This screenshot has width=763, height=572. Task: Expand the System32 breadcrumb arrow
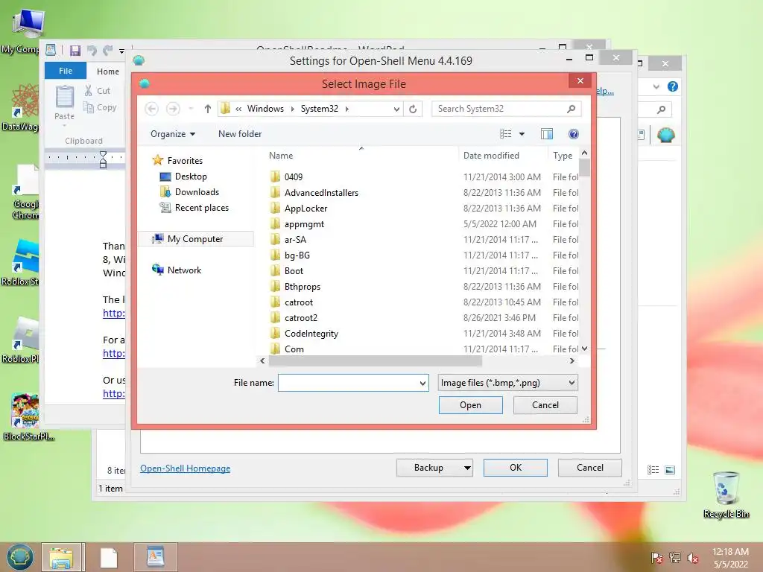point(347,109)
